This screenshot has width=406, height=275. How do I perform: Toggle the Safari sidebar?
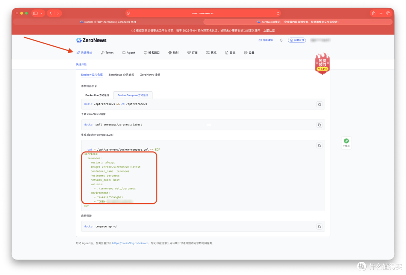(35, 13)
